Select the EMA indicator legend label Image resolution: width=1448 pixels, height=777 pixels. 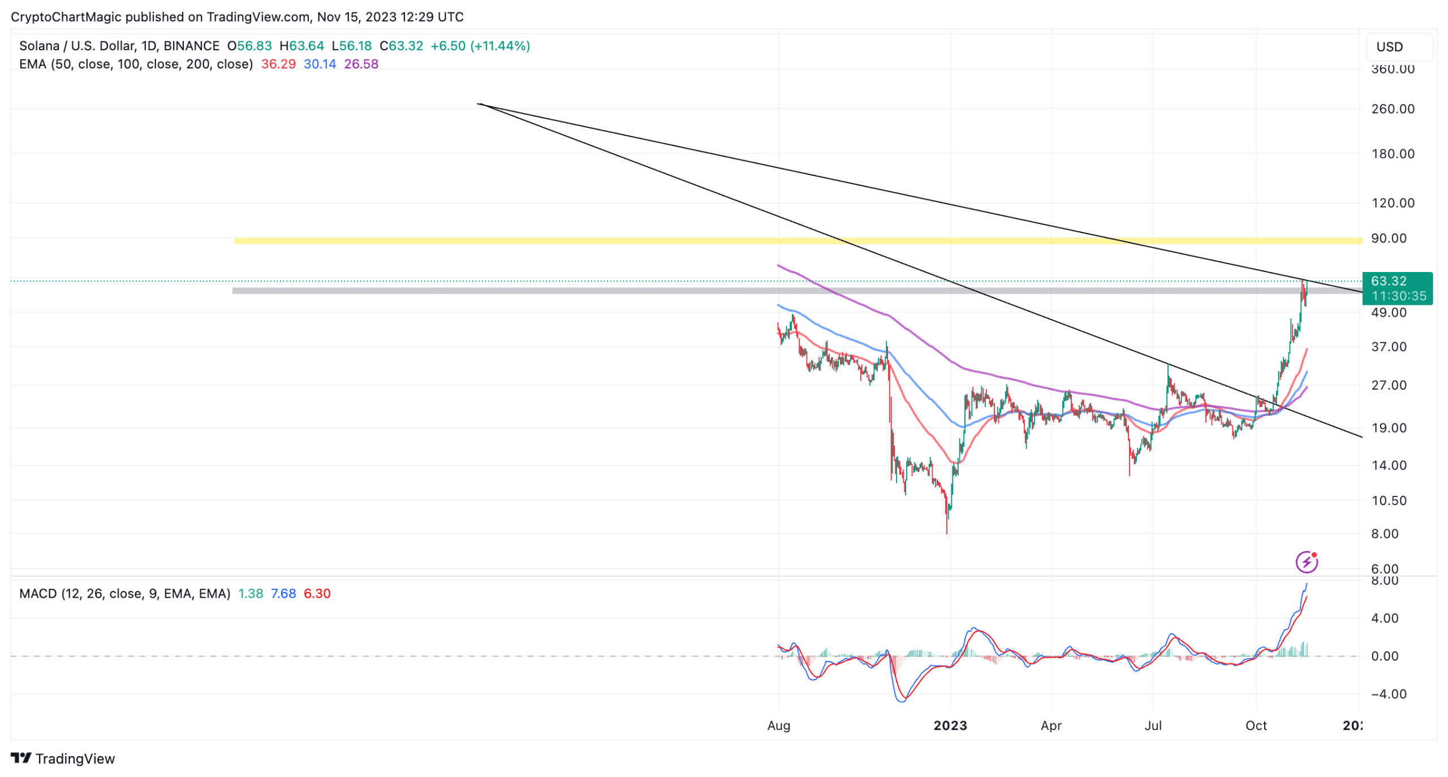[x=136, y=64]
